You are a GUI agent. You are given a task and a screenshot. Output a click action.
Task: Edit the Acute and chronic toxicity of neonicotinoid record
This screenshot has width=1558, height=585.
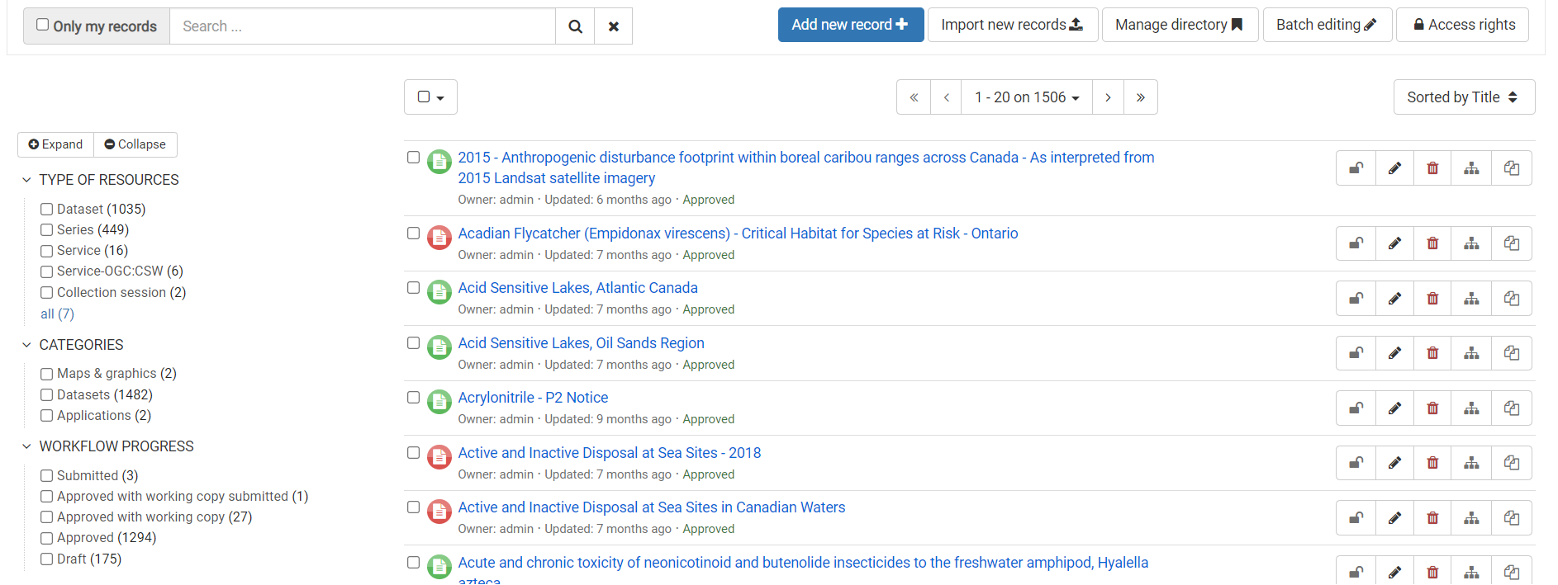tap(1394, 572)
